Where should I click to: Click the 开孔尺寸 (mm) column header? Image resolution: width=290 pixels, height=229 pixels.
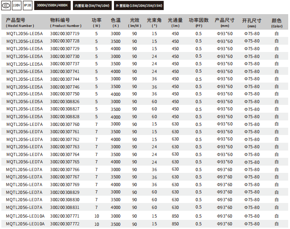(252, 23)
